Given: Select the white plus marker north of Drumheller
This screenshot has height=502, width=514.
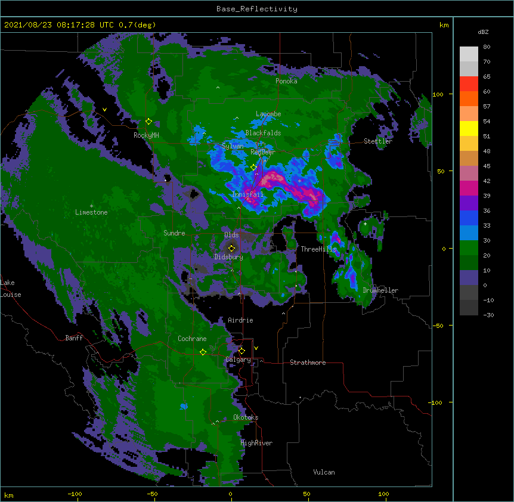Looking at the screenshot, I should click(x=365, y=224).
